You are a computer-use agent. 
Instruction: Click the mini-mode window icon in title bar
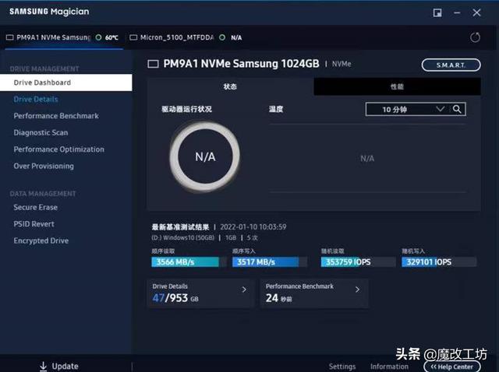(437, 12)
